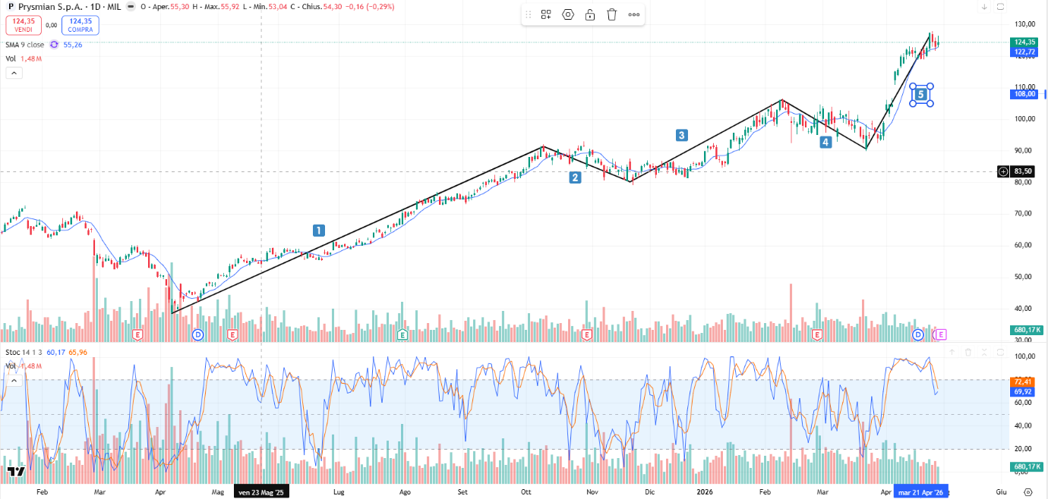Click the mar 21 Apr '26 date label

click(x=920, y=492)
